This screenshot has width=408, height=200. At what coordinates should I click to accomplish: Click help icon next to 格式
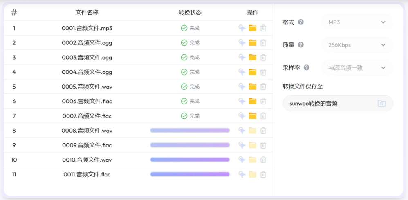pyautogui.click(x=301, y=22)
